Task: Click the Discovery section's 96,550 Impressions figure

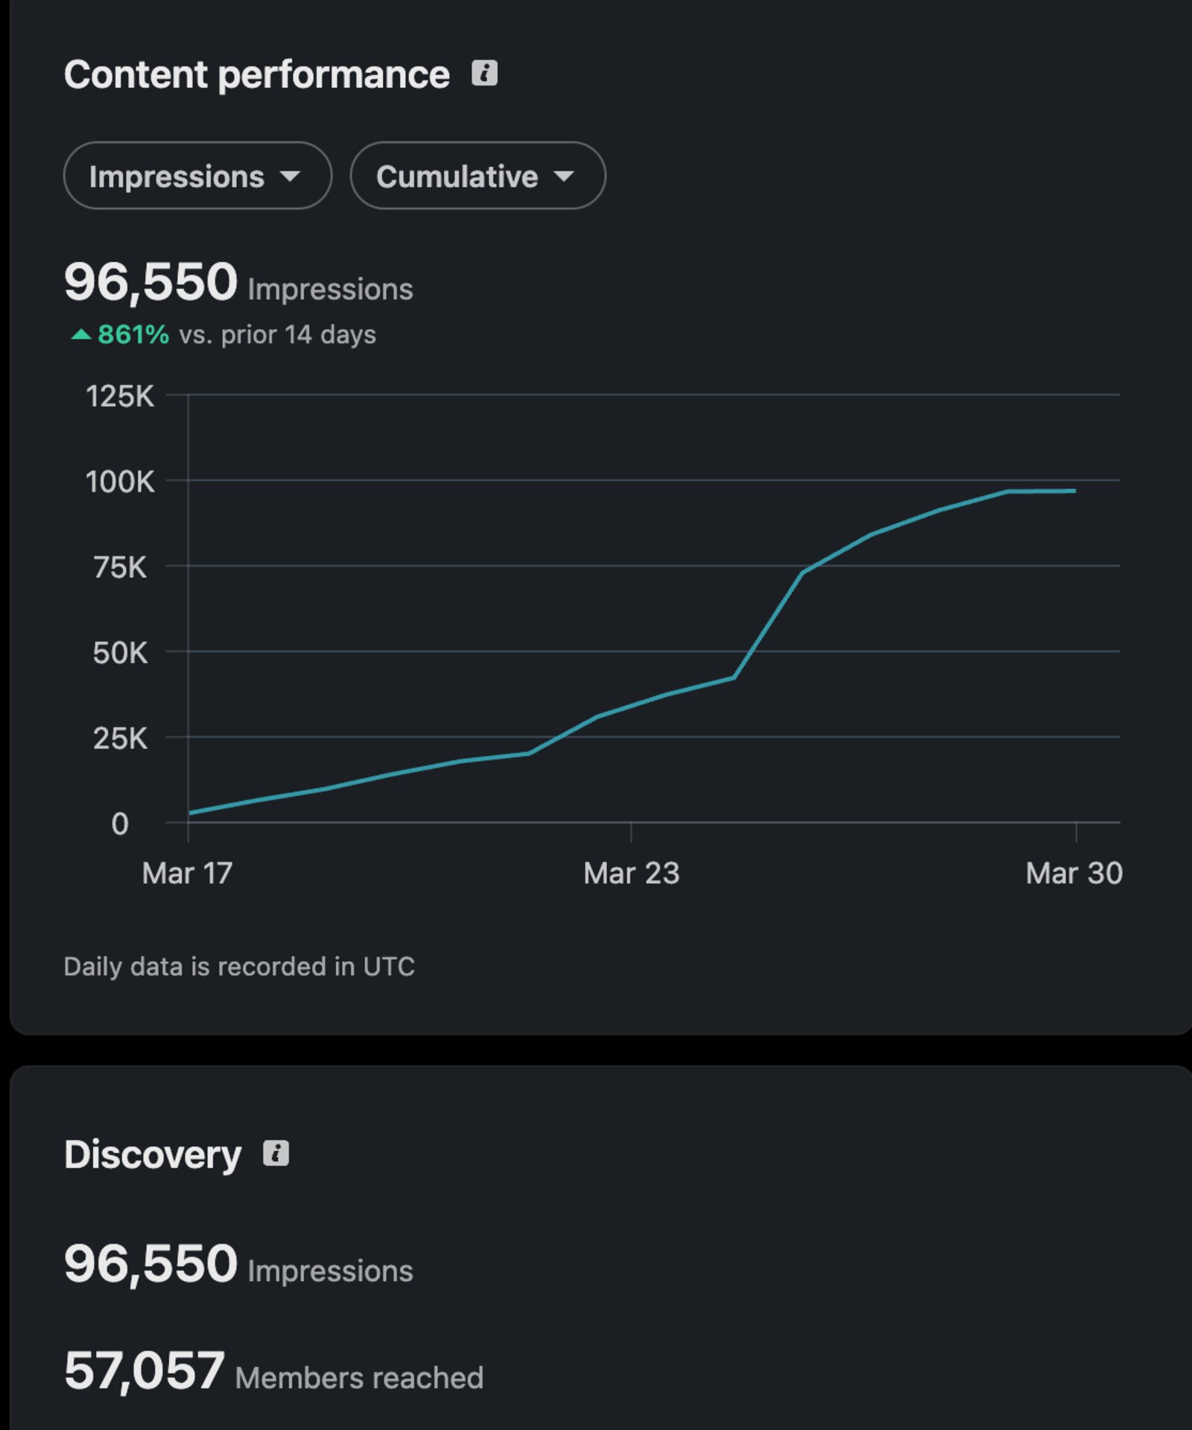Action: (238, 1265)
